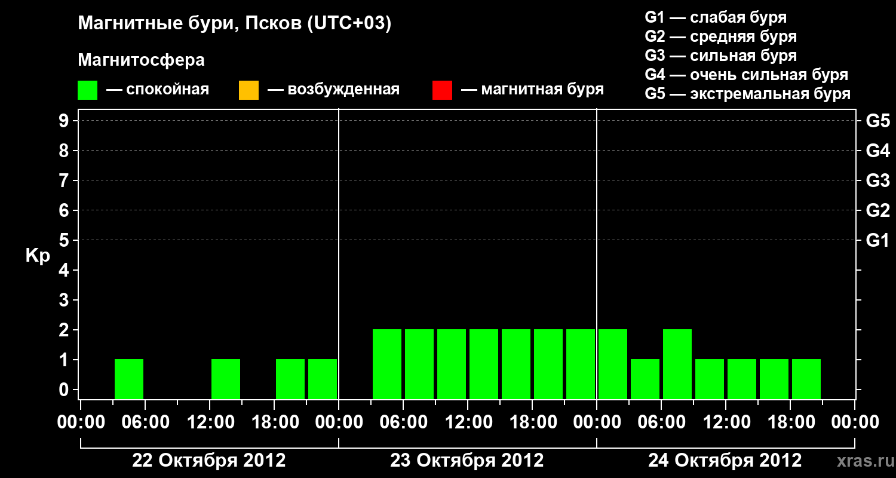Click 'G4 — очень сильная буря' description
The width and height of the screenshot is (896, 478).
click(746, 75)
